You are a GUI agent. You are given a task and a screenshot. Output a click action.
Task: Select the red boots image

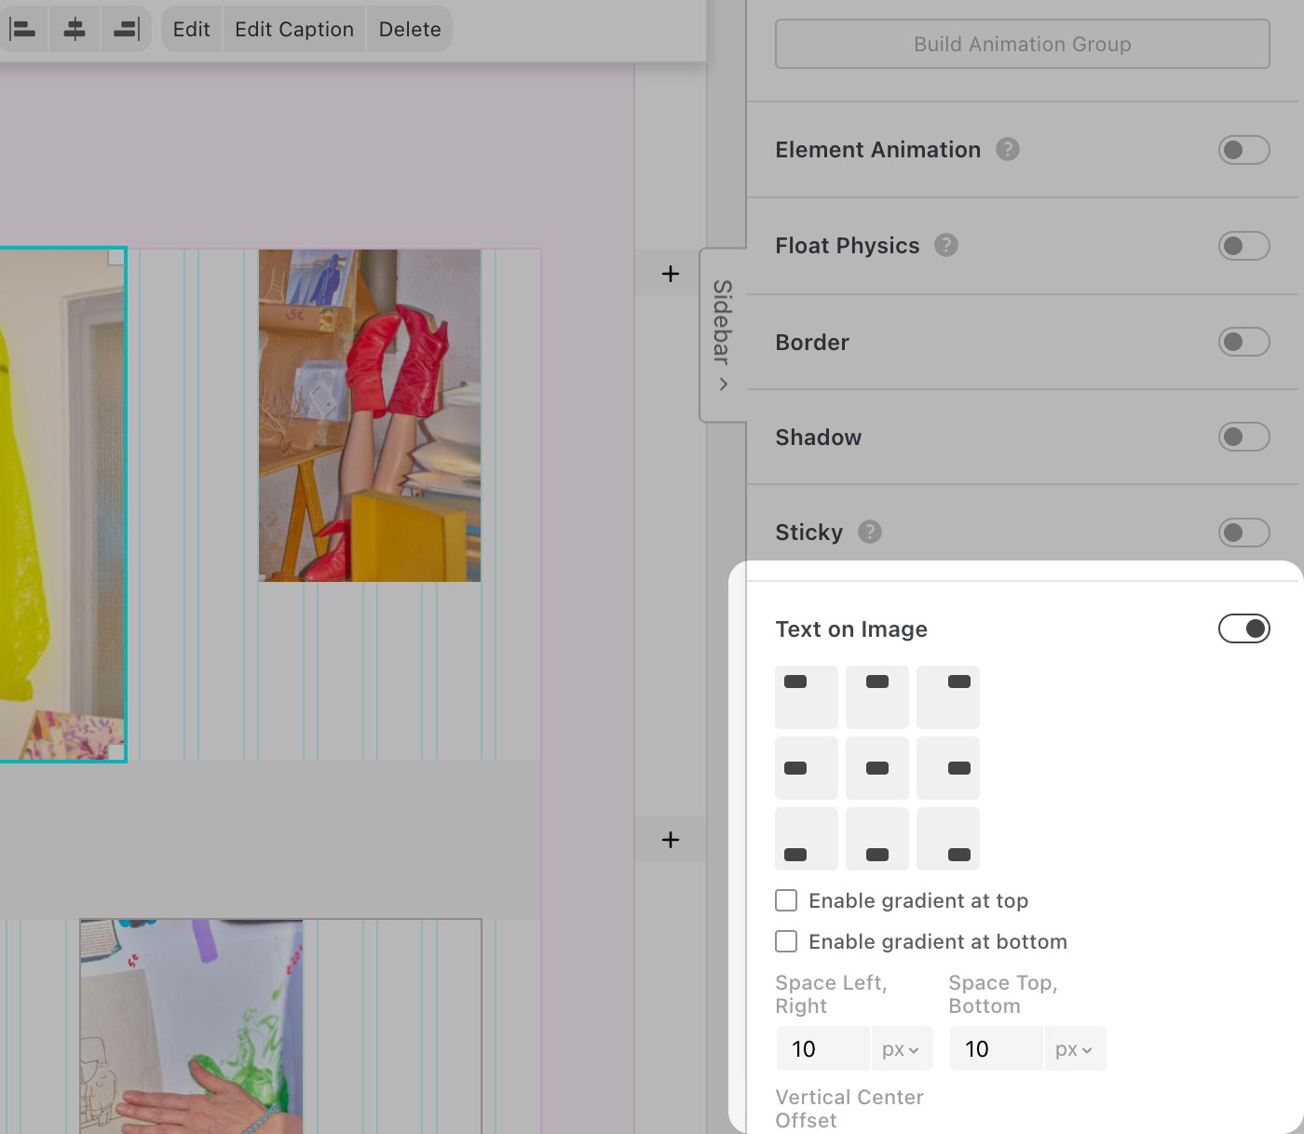[370, 415]
